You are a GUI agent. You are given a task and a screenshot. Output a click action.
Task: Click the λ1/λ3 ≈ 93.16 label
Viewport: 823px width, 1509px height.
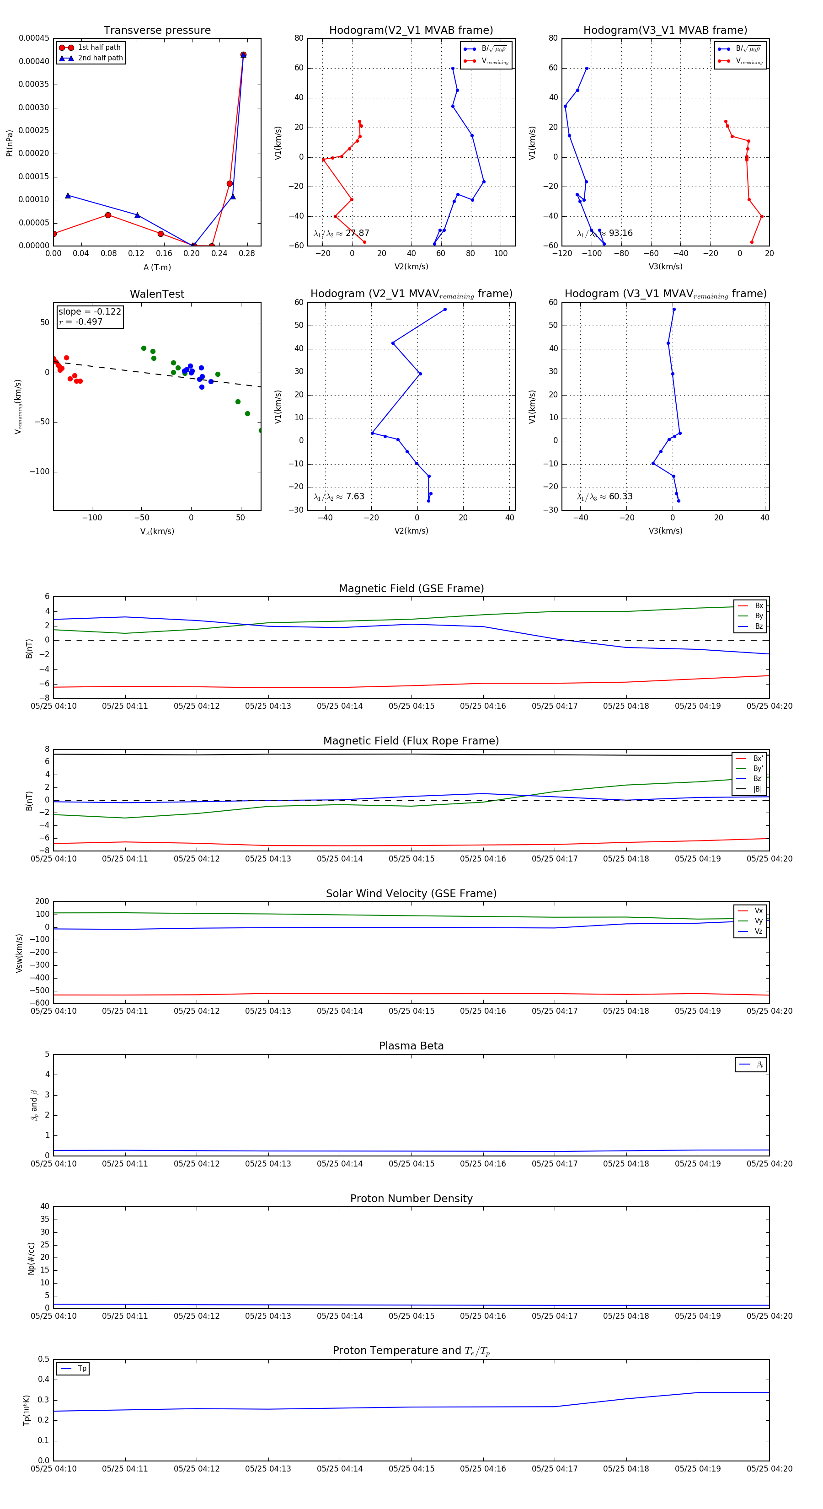pyautogui.click(x=604, y=233)
